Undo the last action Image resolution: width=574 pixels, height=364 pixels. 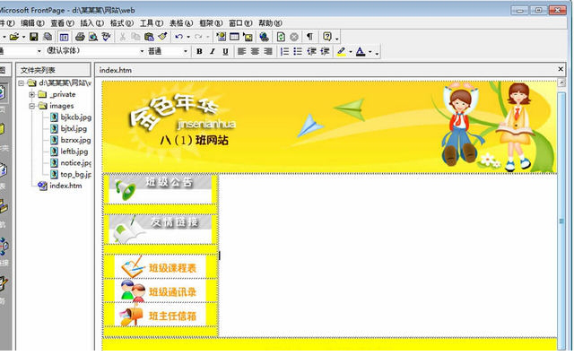[179, 37]
